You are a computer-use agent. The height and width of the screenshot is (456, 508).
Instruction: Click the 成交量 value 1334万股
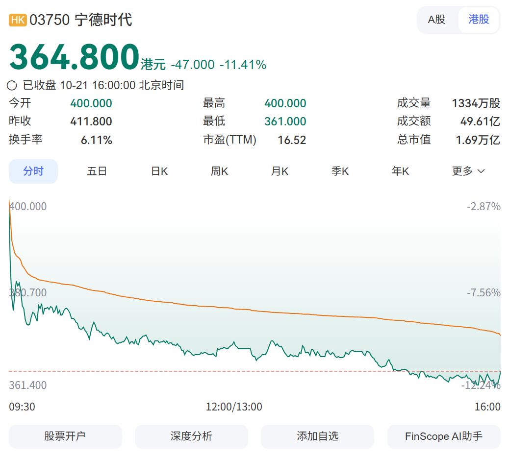point(476,103)
